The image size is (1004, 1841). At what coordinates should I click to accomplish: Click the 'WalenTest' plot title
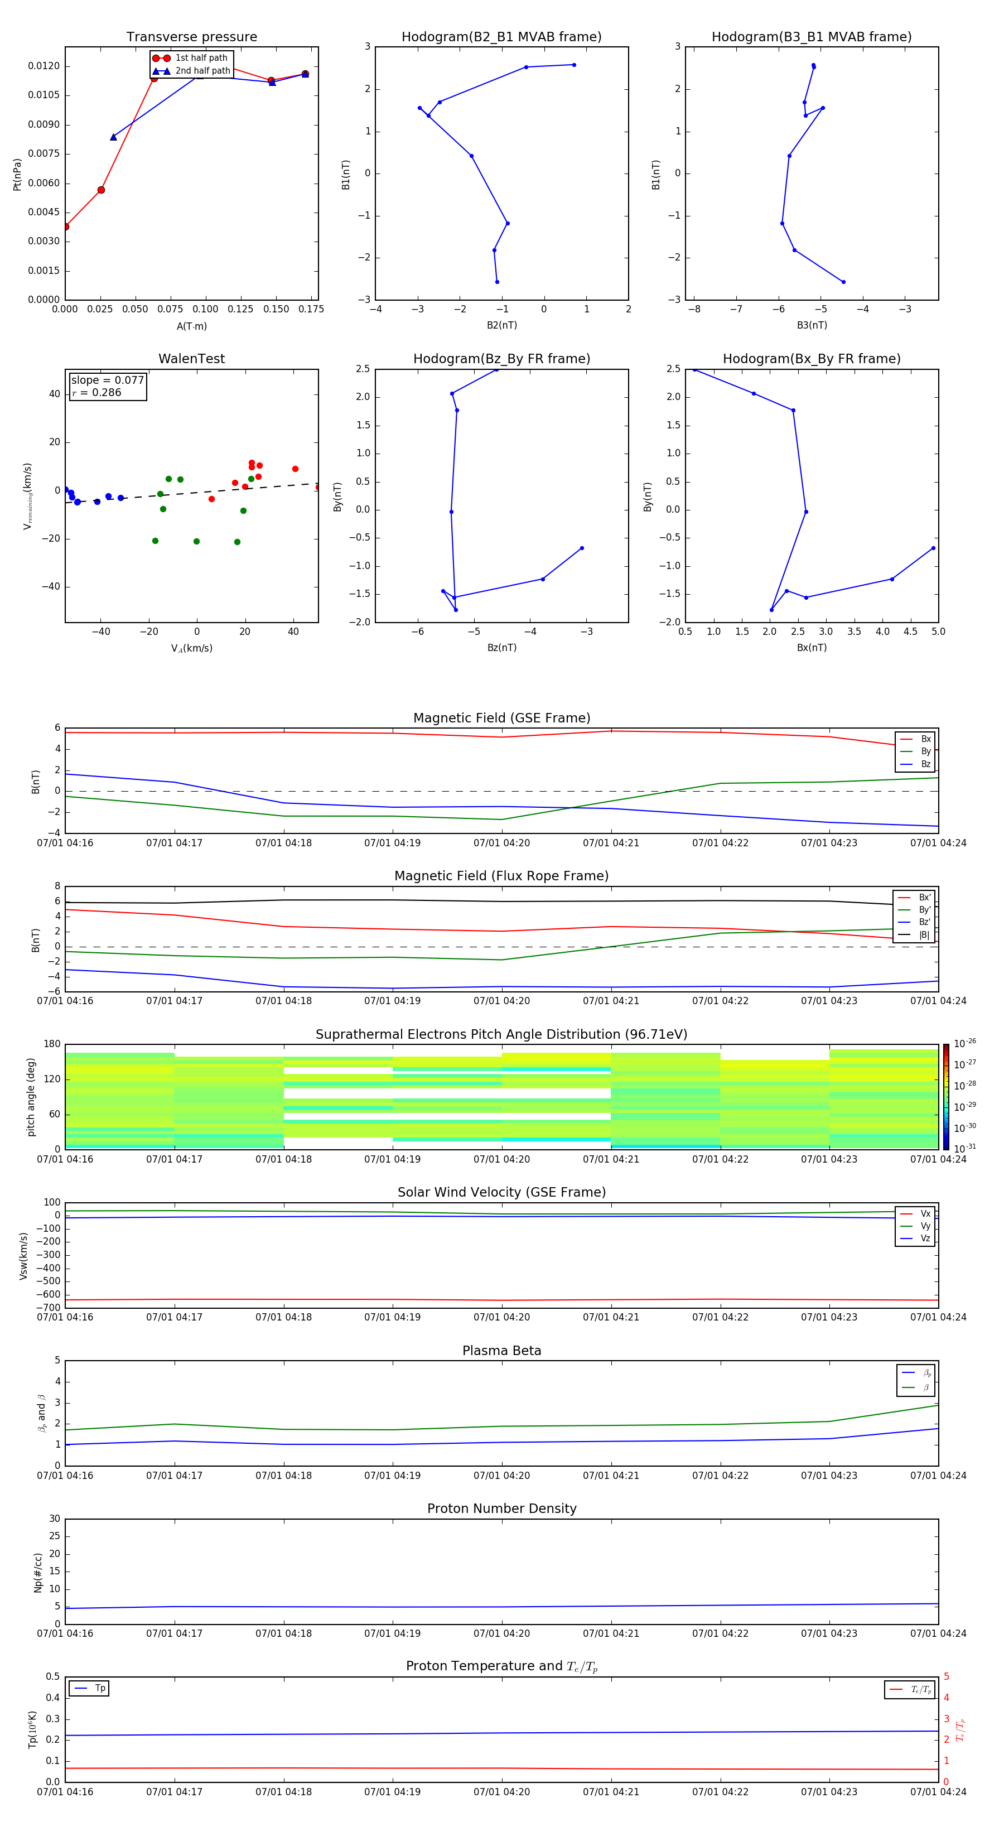click(x=191, y=359)
